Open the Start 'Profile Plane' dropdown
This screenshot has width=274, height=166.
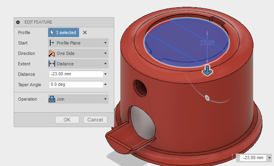78,43
